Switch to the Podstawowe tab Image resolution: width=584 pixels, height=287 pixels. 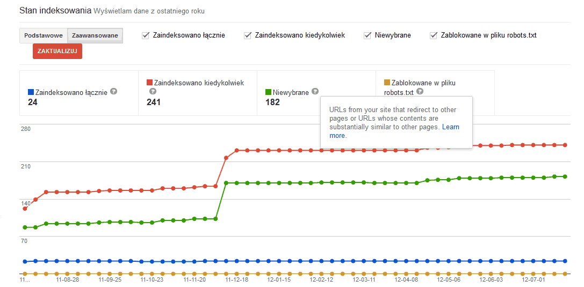coord(43,35)
